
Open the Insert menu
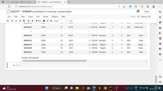click(x=31, y=17)
